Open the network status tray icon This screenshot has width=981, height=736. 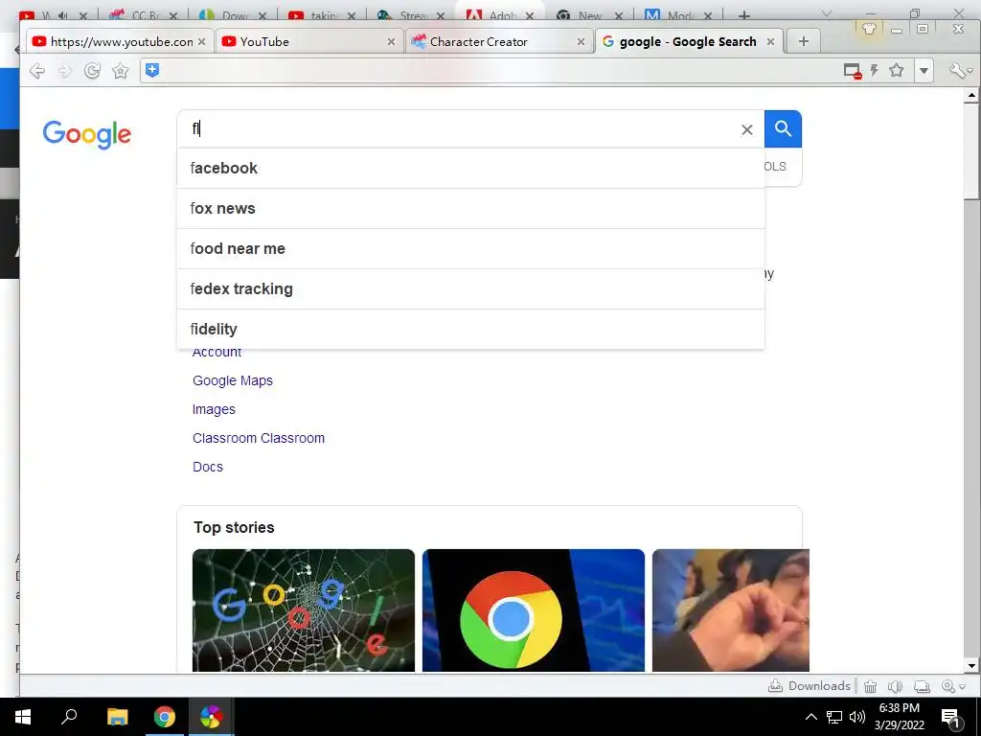click(834, 717)
